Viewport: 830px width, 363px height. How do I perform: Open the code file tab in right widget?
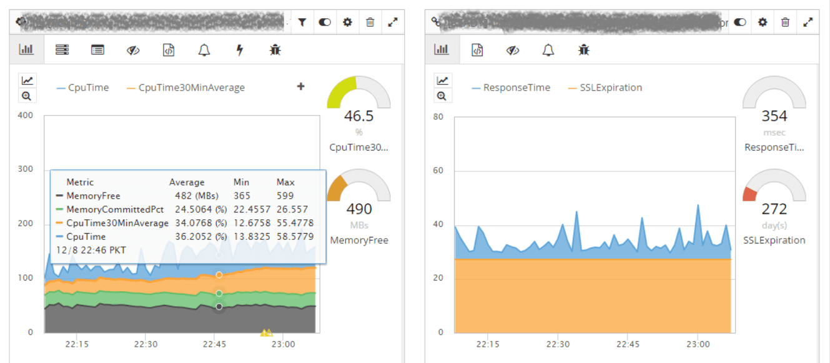477,50
